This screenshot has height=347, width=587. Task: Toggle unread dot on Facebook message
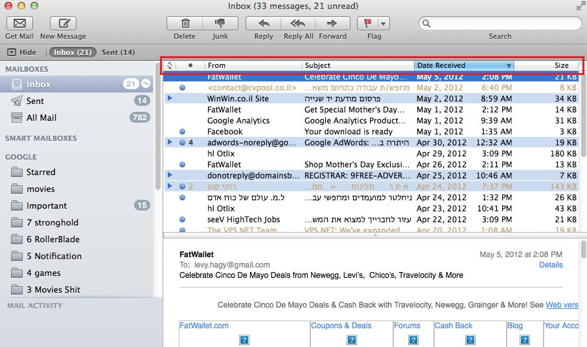[x=182, y=131]
